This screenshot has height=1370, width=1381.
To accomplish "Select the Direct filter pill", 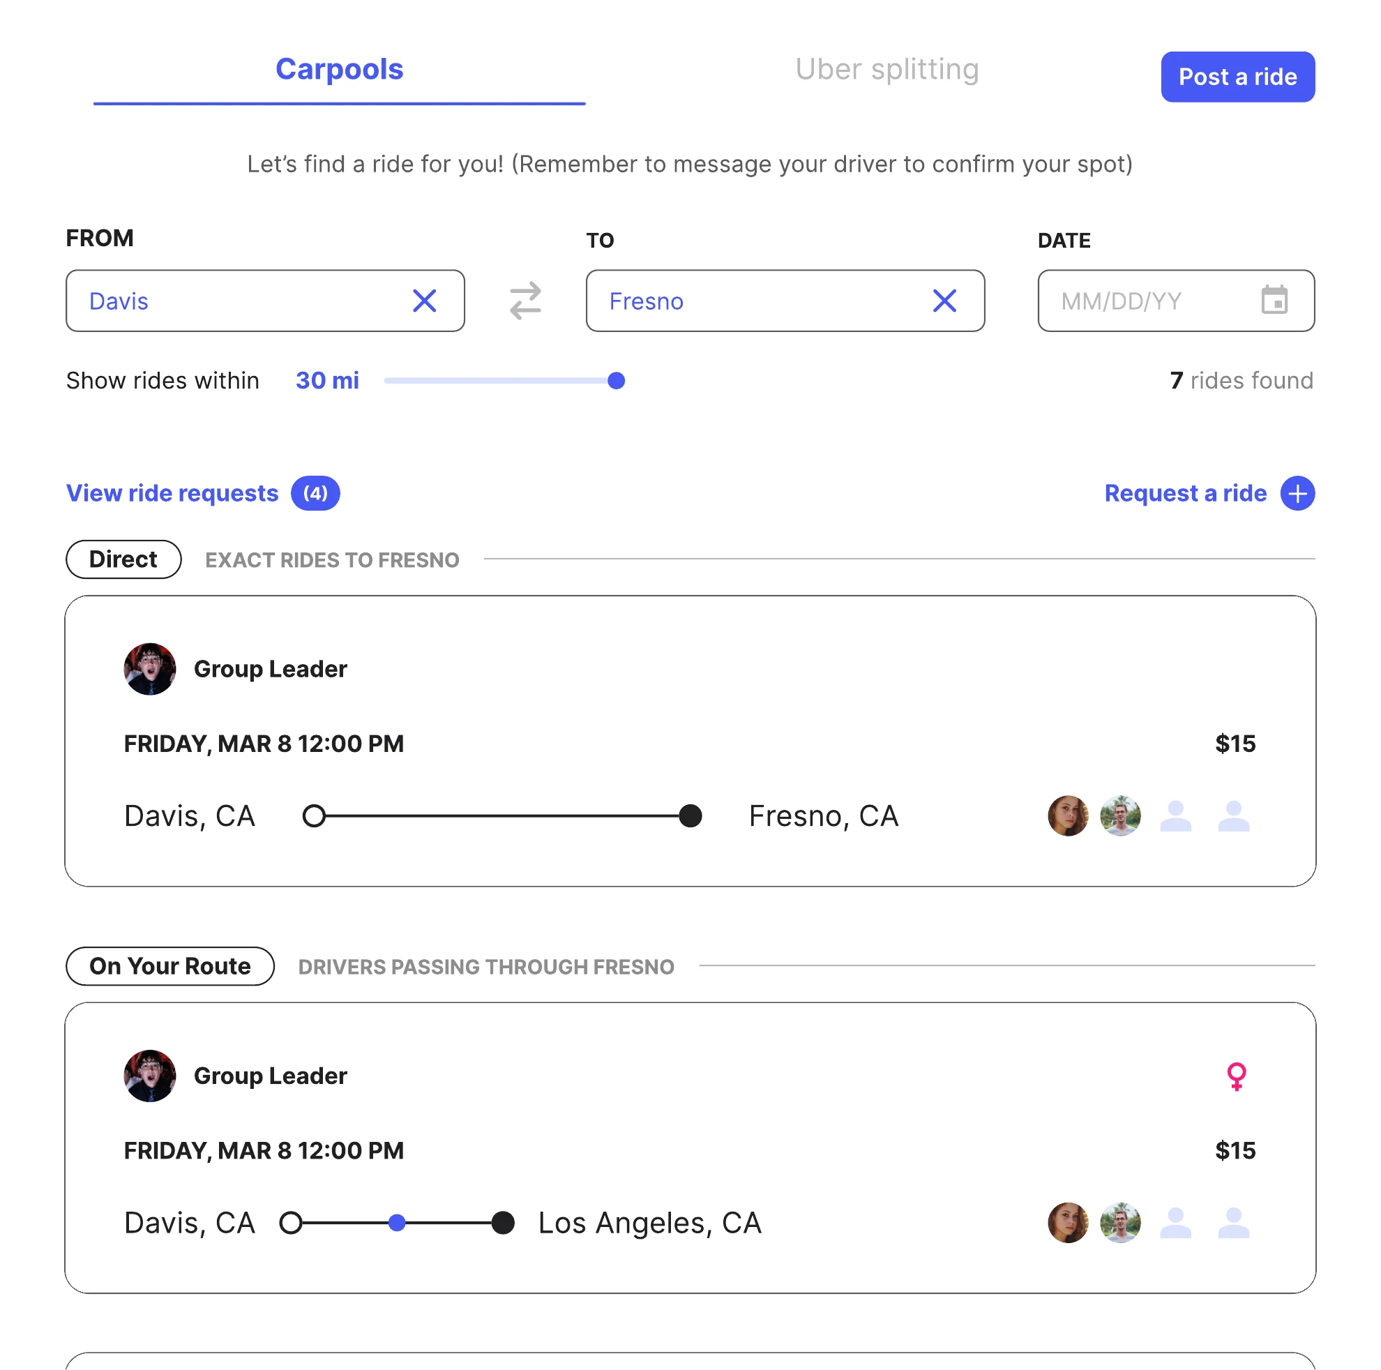I will pos(123,559).
